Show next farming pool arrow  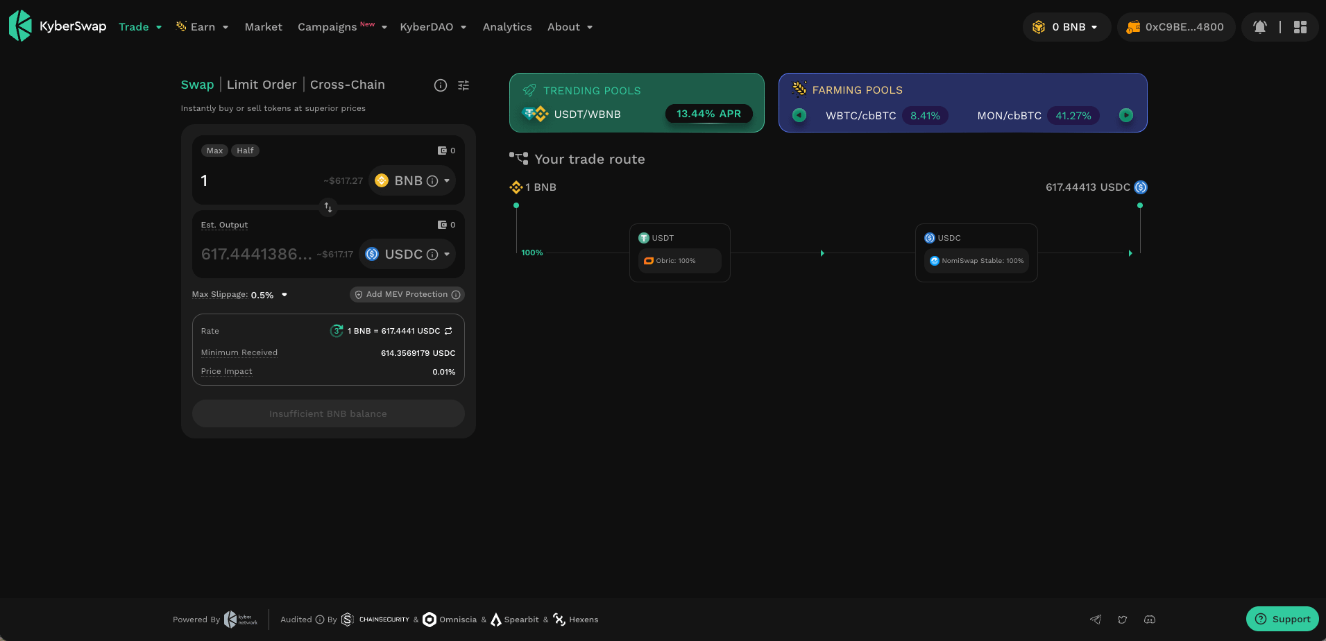click(1126, 115)
